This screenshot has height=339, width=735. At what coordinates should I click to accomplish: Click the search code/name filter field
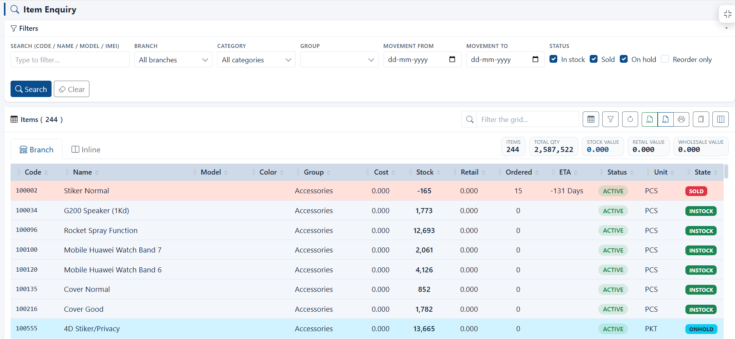(70, 60)
